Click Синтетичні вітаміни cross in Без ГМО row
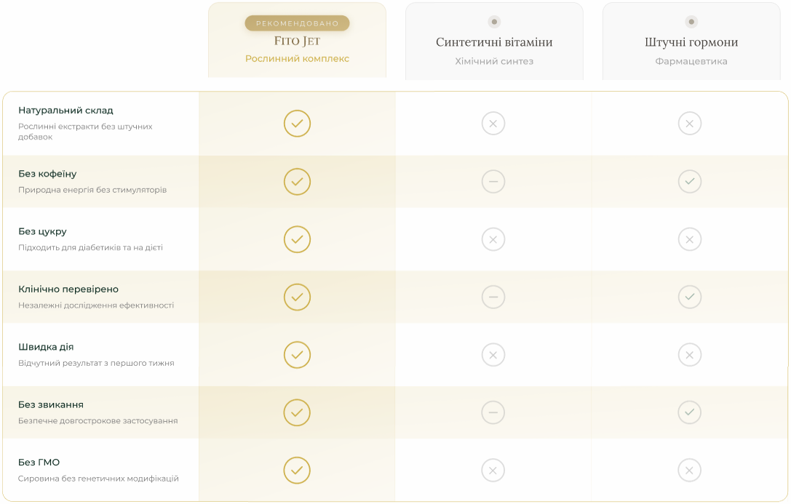The width and height of the screenshot is (791, 504). (x=493, y=471)
